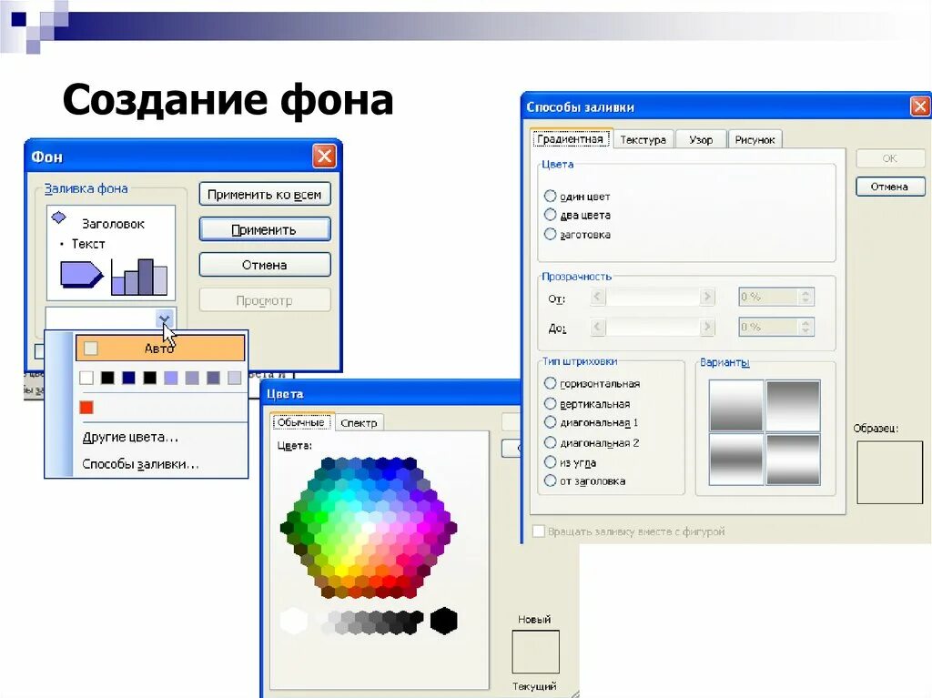Click the Образец sample preview box
The width and height of the screenshot is (932, 698).
(889, 472)
